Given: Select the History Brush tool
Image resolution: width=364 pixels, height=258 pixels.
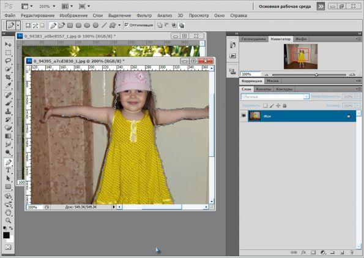Looking at the screenshot, I should pos(8,120).
